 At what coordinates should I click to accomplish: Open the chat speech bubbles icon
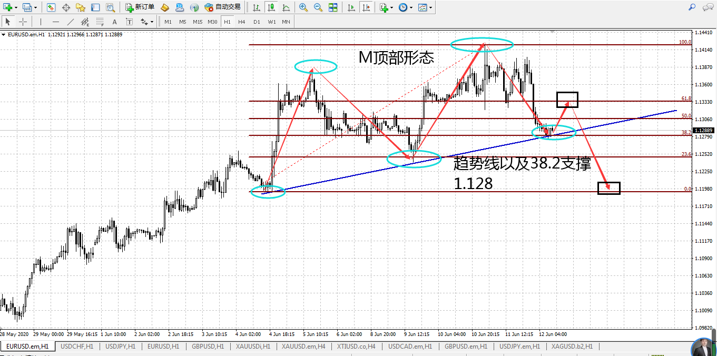pos(707,7)
